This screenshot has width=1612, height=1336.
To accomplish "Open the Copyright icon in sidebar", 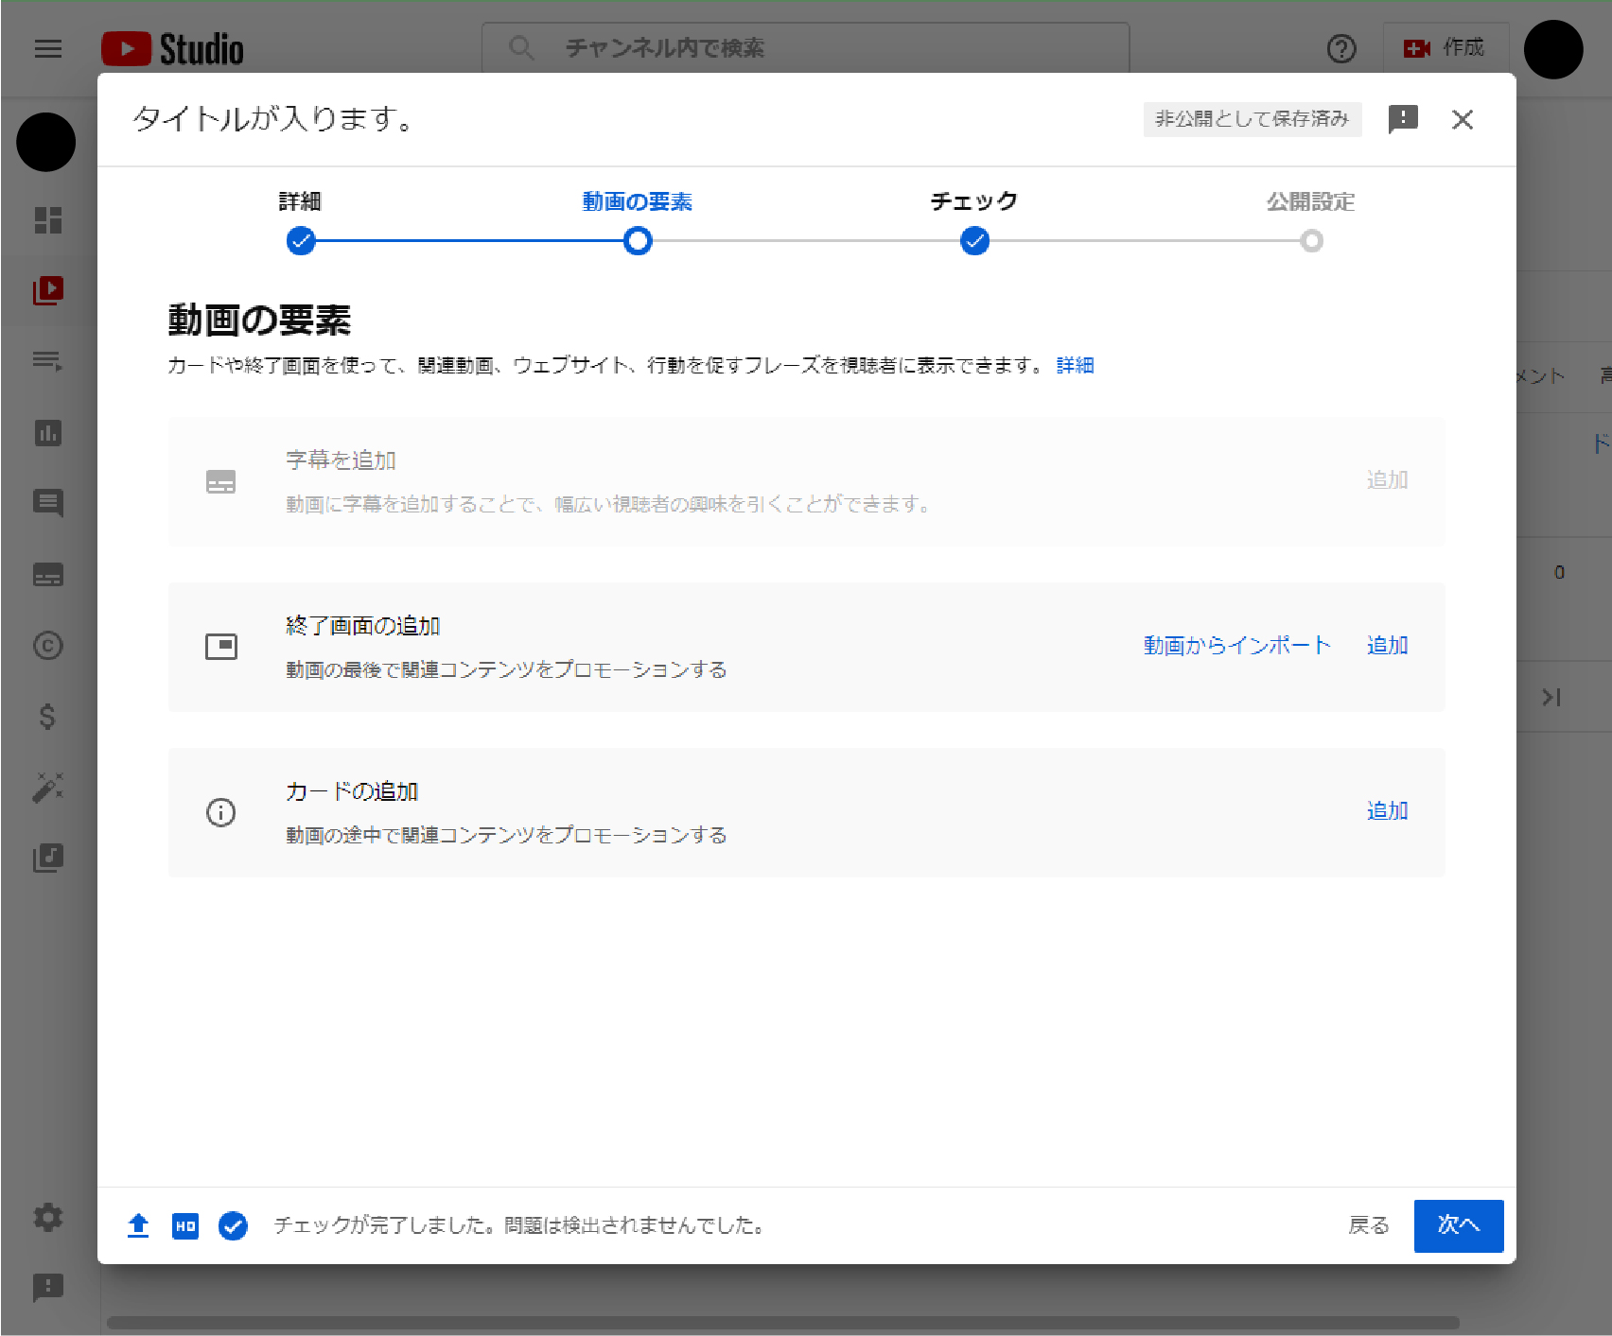I will tap(48, 645).
